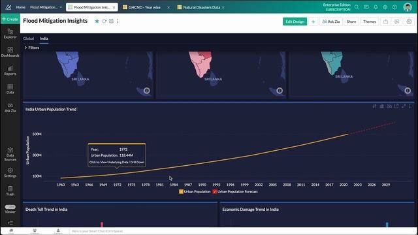The width and height of the screenshot is (418, 235).
Task: Toggle the Viewer mode switch
Action: (10, 207)
